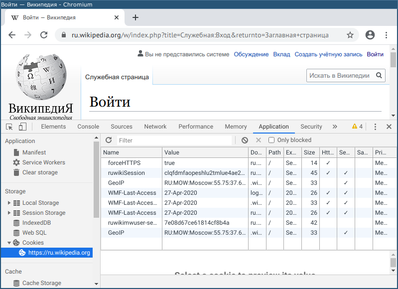398x289 pixels.
Task: Close the DevTools panel
Action: [389, 127]
